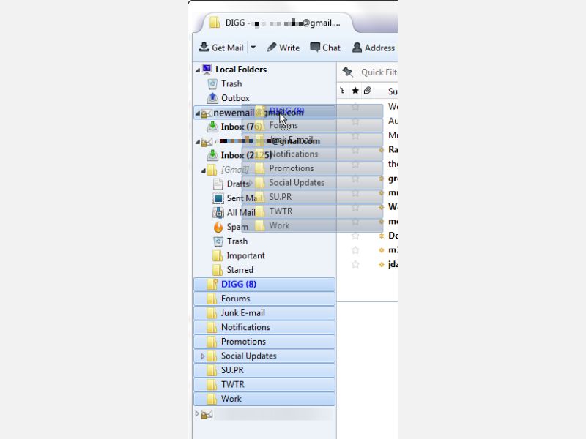The width and height of the screenshot is (586, 439).
Task: Collapse the newemail account tree
Action: (x=197, y=113)
